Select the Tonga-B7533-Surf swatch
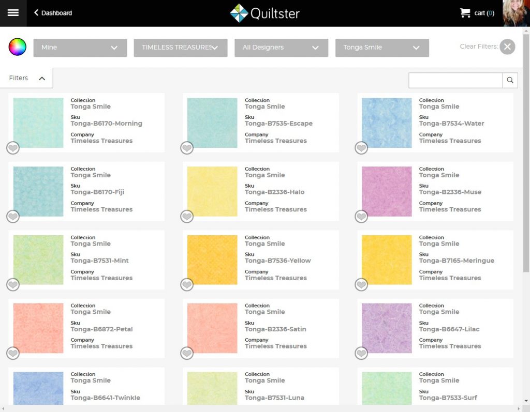 (x=387, y=388)
